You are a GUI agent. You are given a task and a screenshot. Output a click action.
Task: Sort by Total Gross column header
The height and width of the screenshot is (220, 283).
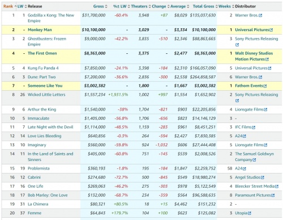tap(203, 6)
